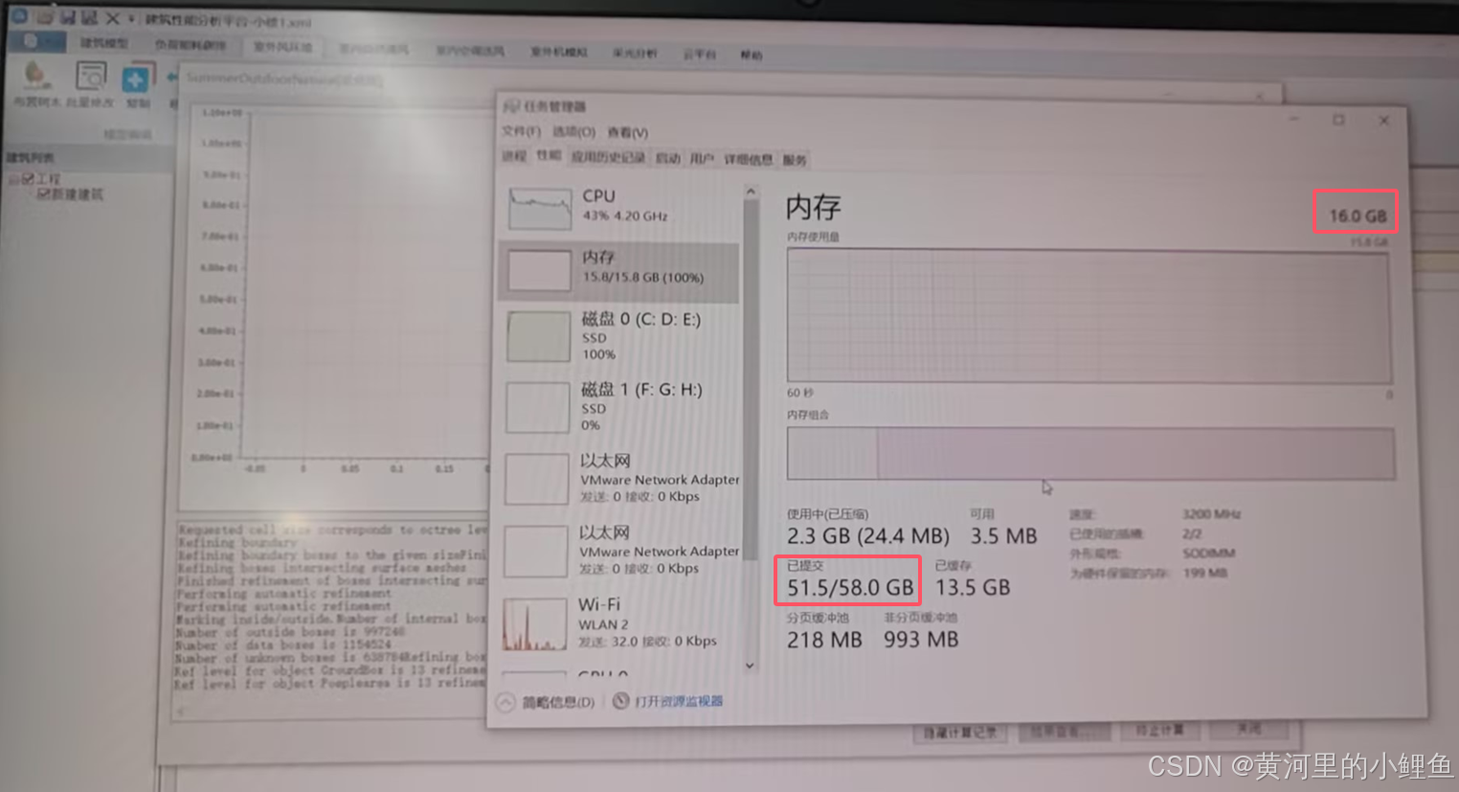
Task: Select the CPU performance item in the sidebar
Action: [x=619, y=207]
